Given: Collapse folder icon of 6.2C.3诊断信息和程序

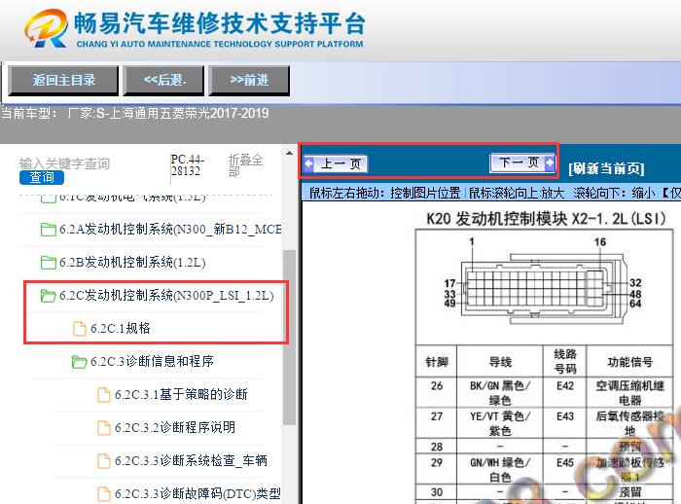Looking at the screenshot, I should [x=79, y=362].
